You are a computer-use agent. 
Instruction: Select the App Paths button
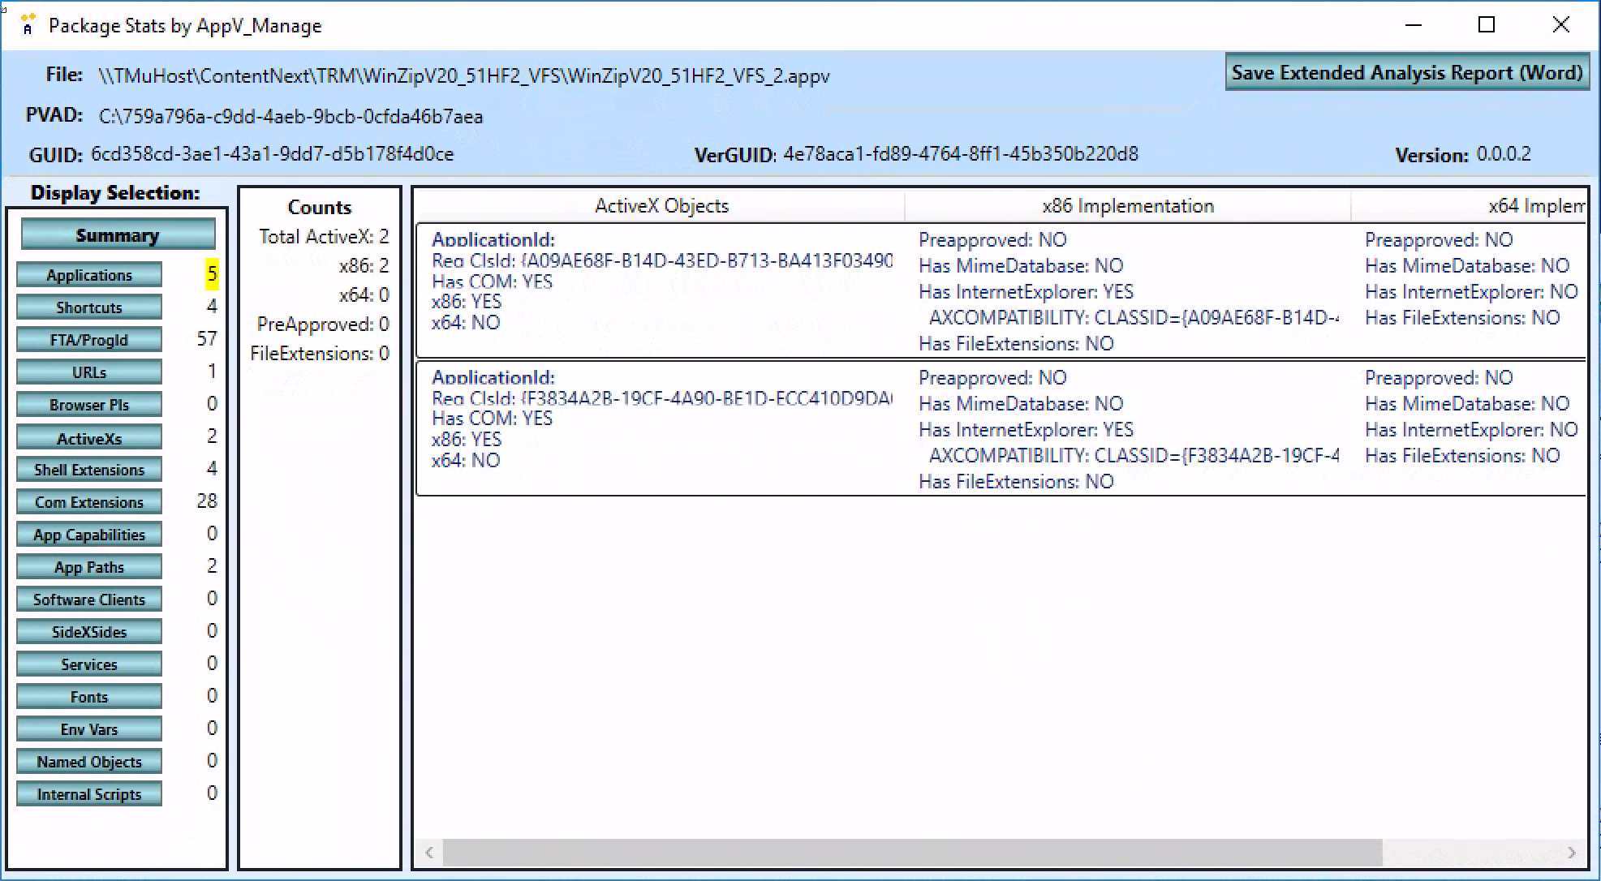89,567
